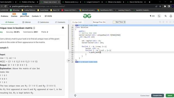Open browser side panel icon

169,6
